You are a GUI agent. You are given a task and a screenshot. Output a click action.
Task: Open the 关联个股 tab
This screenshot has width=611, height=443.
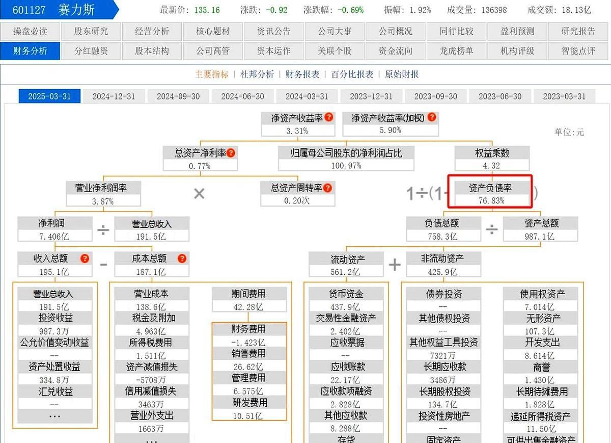click(x=335, y=50)
